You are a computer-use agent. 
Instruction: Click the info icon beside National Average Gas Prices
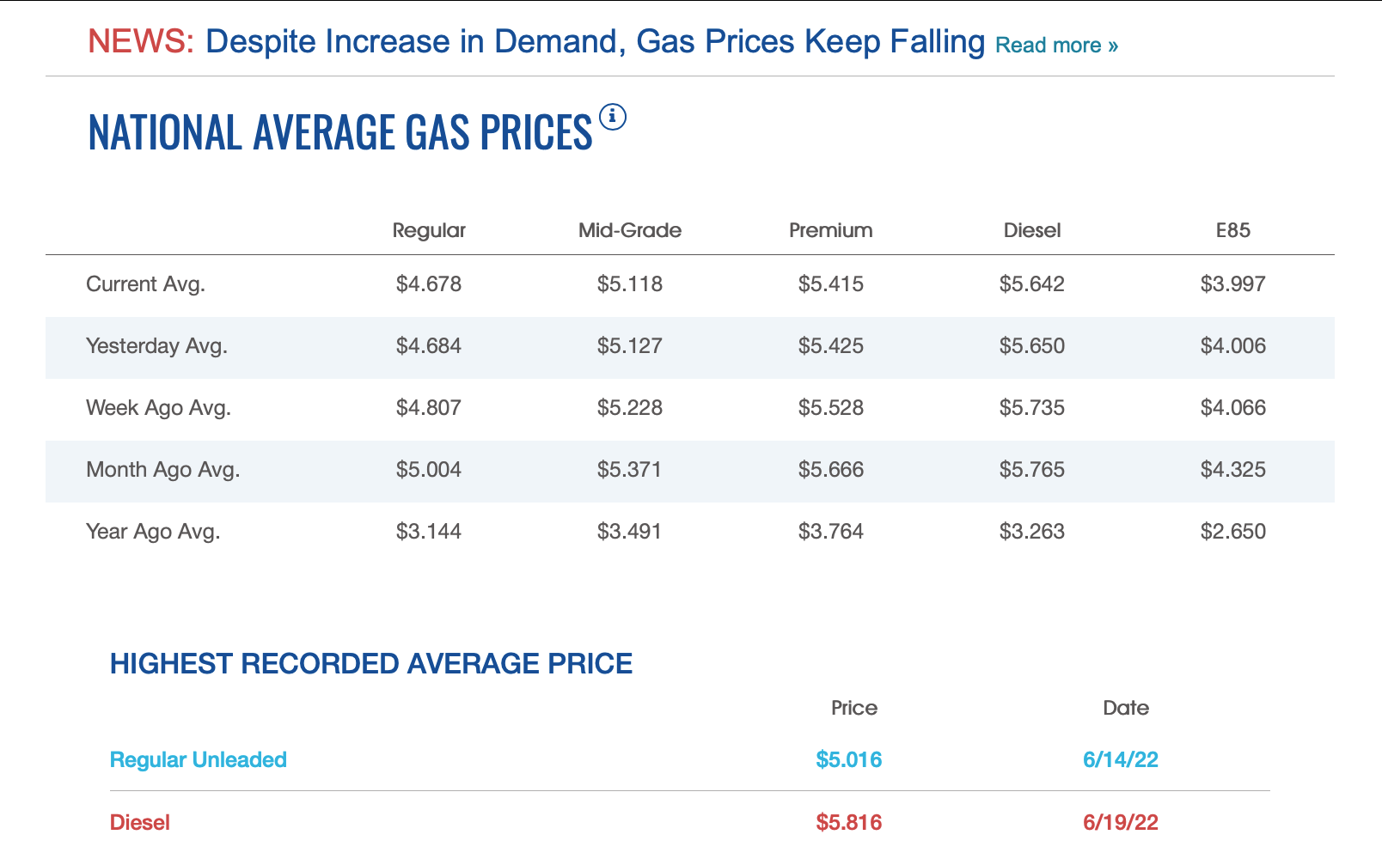(x=612, y=117)
